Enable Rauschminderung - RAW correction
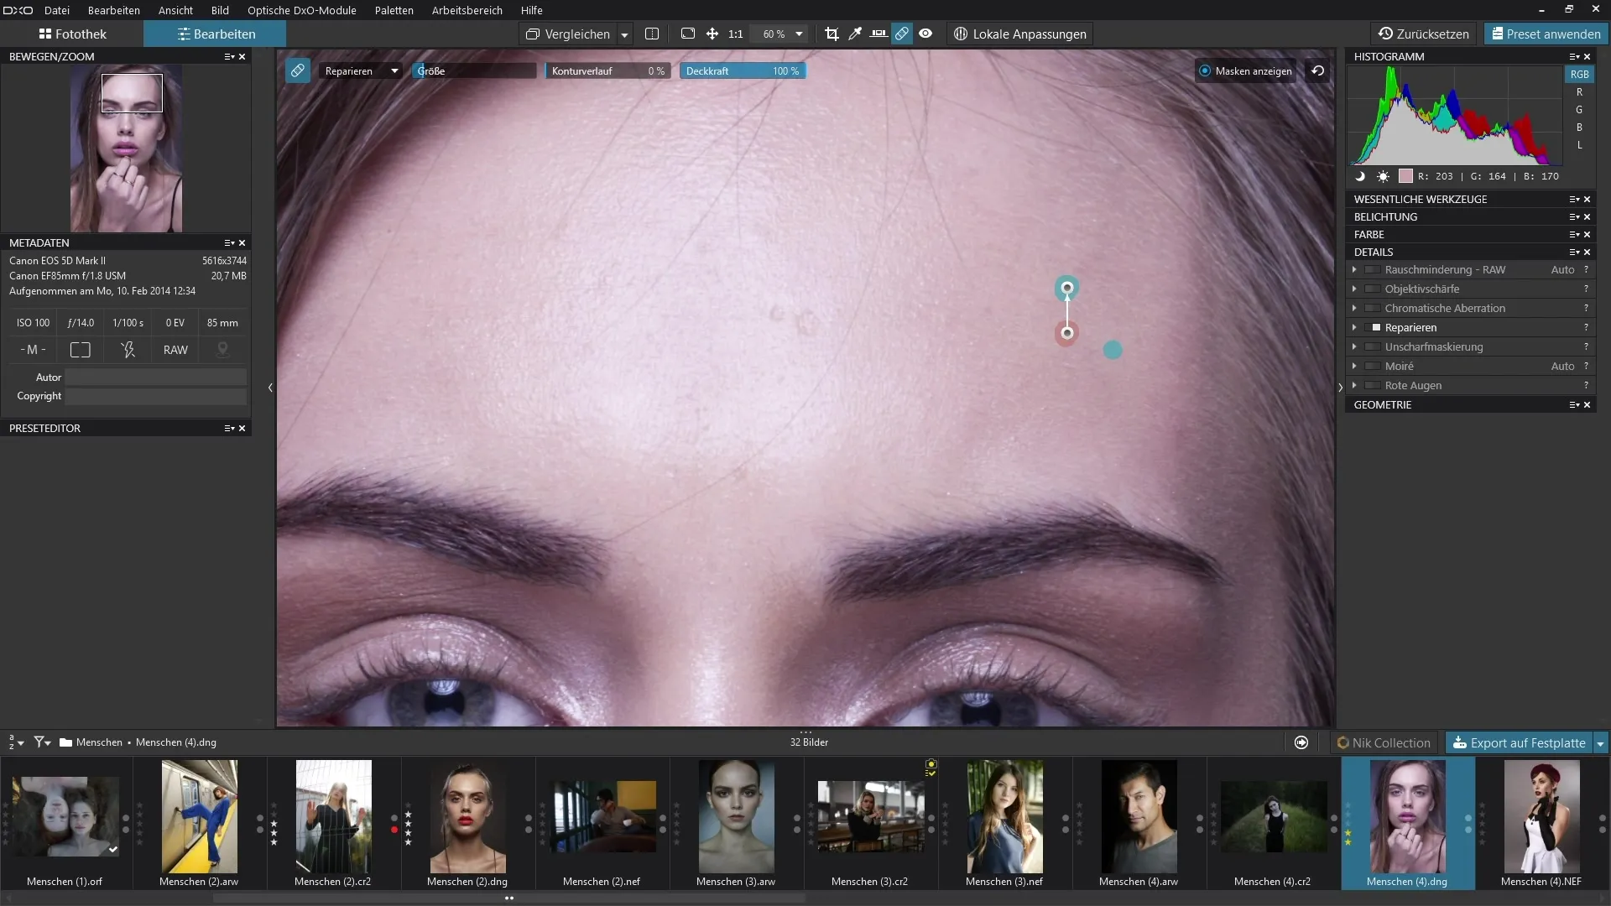The width and height of the screenshot is (1611, 906). point(1373,270)
